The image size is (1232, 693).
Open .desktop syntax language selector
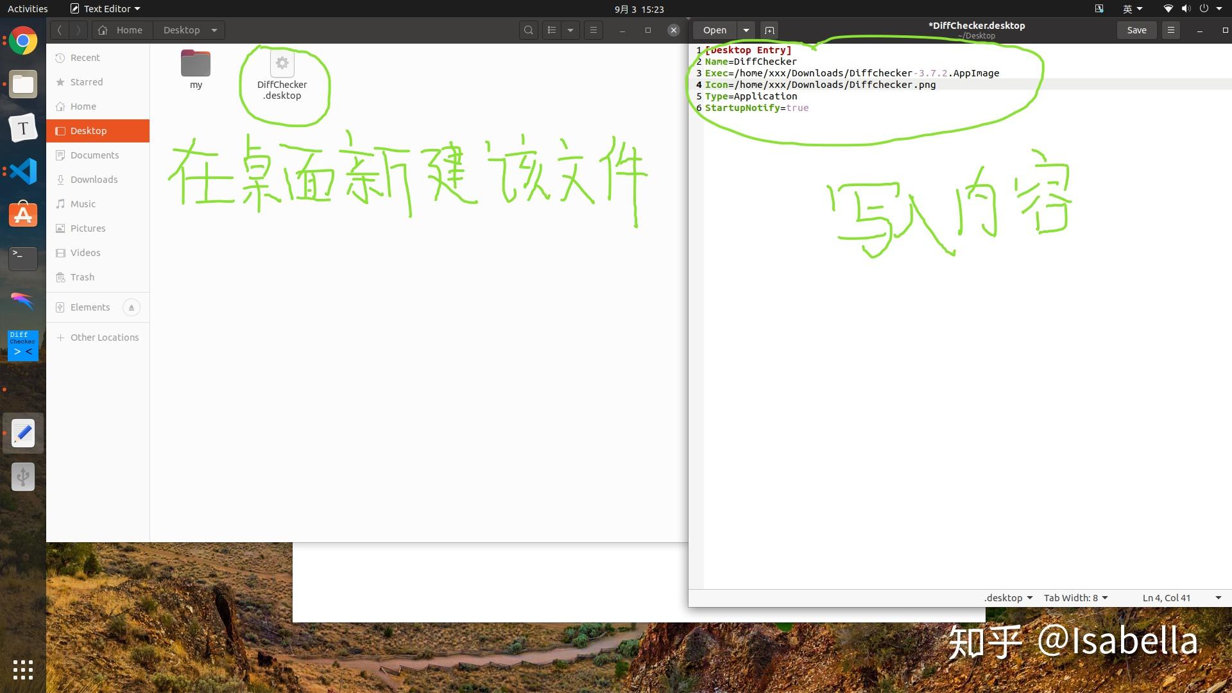tap(1008, 597)
